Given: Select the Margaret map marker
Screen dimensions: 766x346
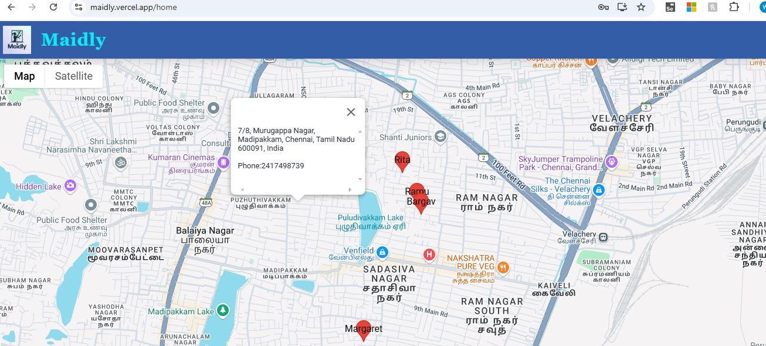Looking at the screenshot, I should tap(364, 331).
